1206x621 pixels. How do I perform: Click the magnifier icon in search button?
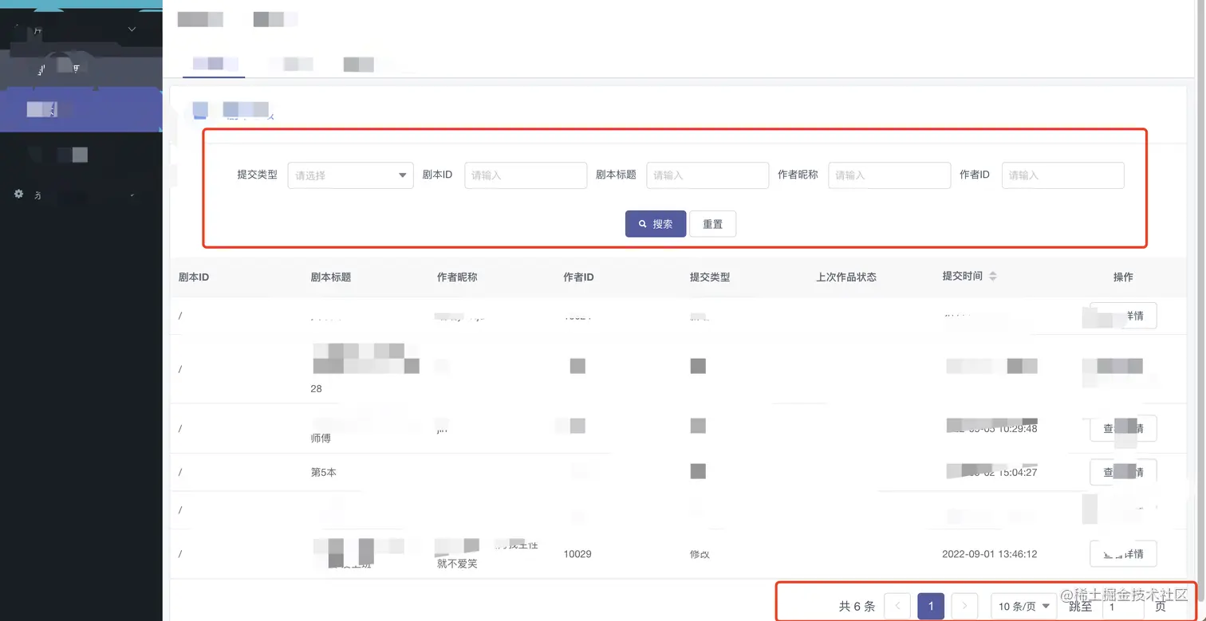pyautogui.click(x=642, y=225)
